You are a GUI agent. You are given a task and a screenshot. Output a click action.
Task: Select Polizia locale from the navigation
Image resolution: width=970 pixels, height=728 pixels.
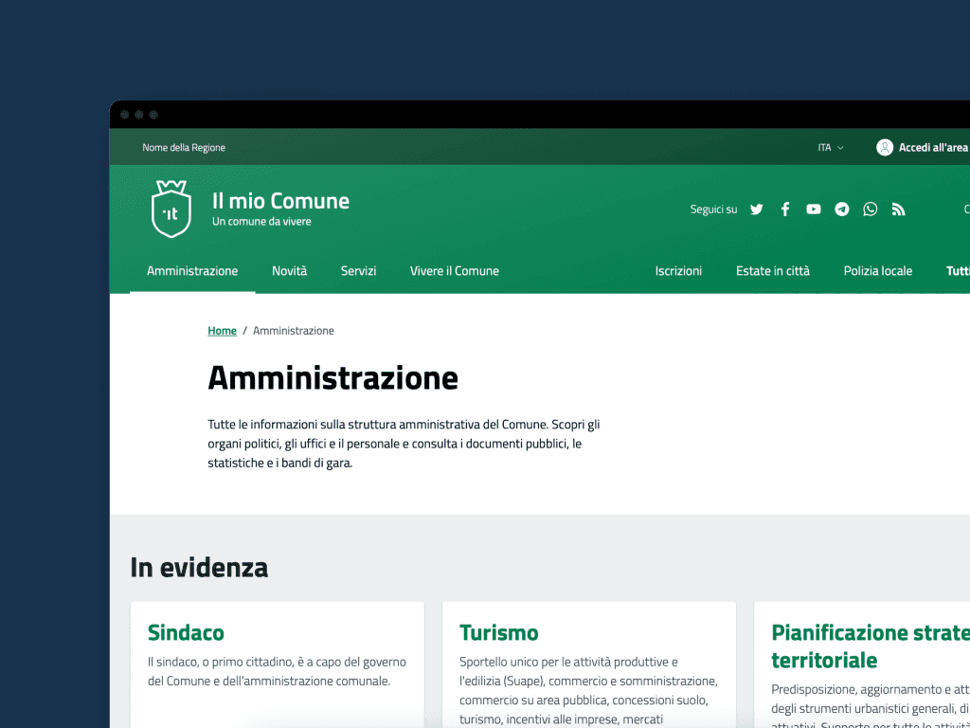coord(877,271)
